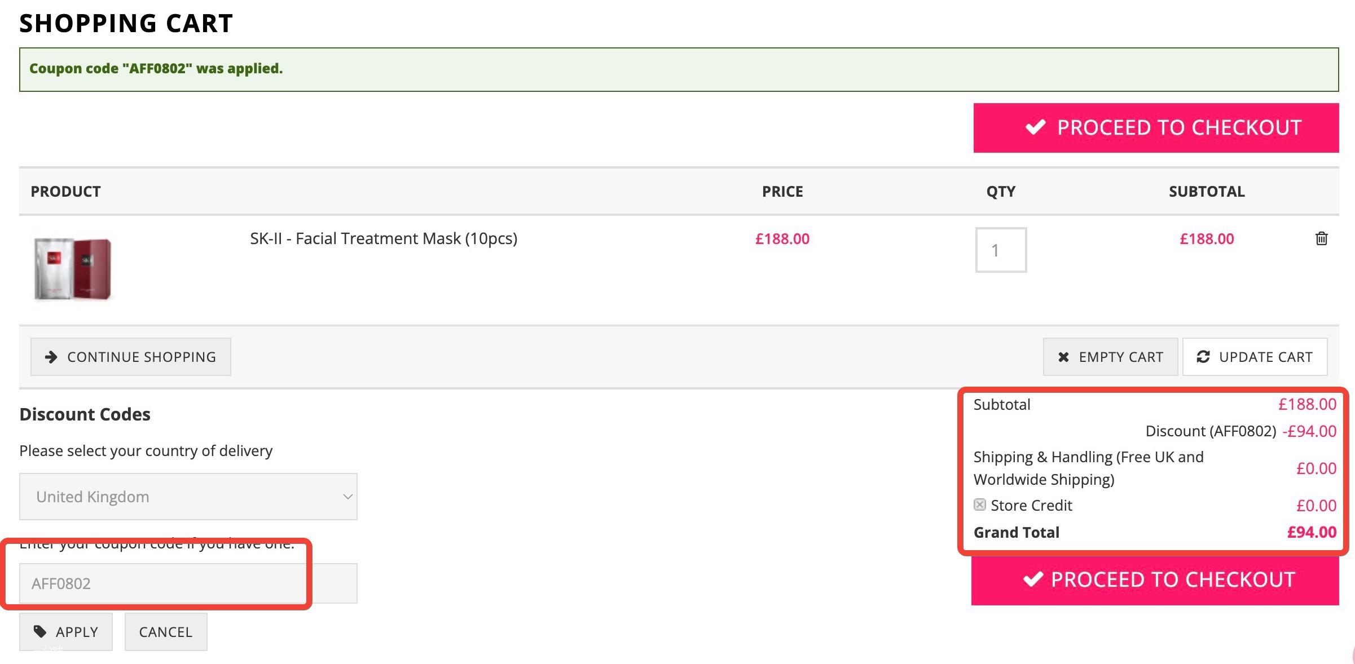Screen dimensions: 1355x664
Task: Click the -£94.00 discount amount
Action: click(1309, 431)
